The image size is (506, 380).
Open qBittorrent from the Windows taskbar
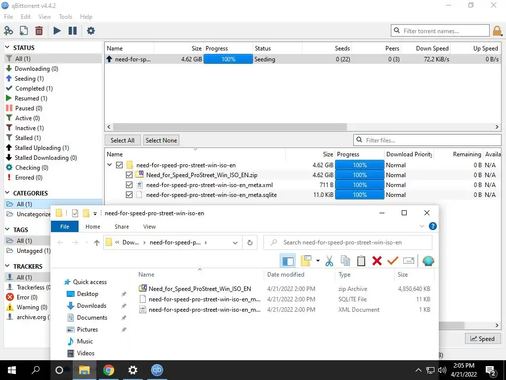(x=157, y=370)
